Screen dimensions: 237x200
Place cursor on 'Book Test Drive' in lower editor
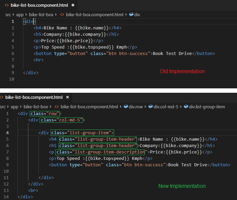(x=187, y=165)
